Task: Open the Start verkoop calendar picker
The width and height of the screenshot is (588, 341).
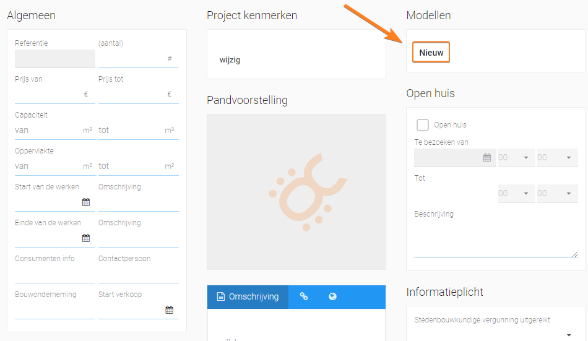Action: click(169, 310)
